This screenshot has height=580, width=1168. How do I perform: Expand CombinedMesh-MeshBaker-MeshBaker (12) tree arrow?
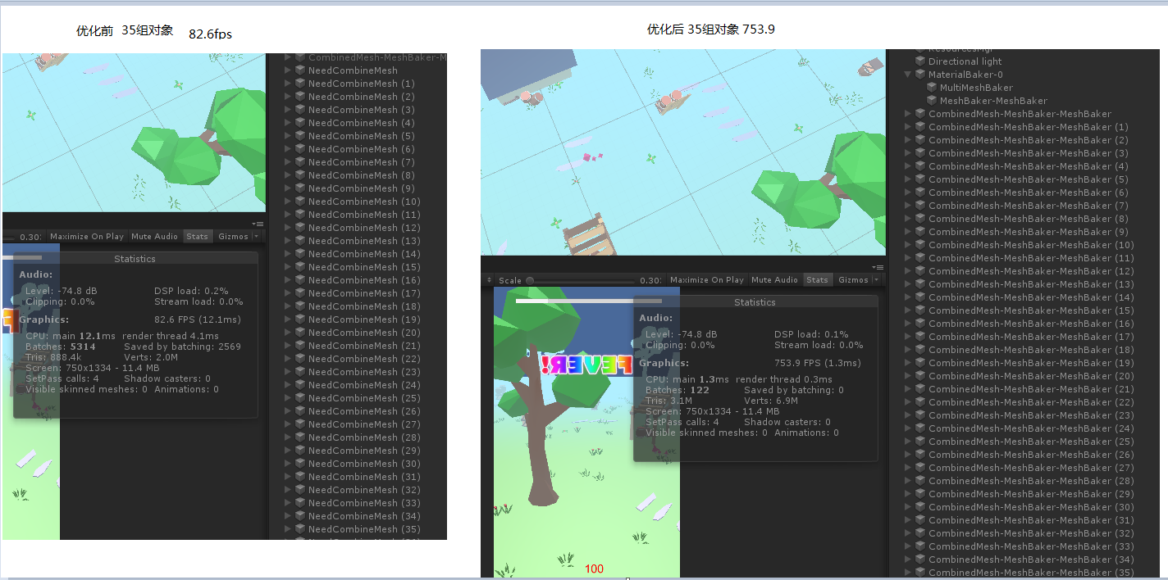pos(908,271)
